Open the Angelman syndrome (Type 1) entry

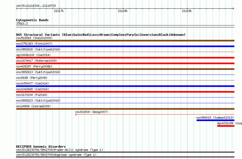[56, 155]
